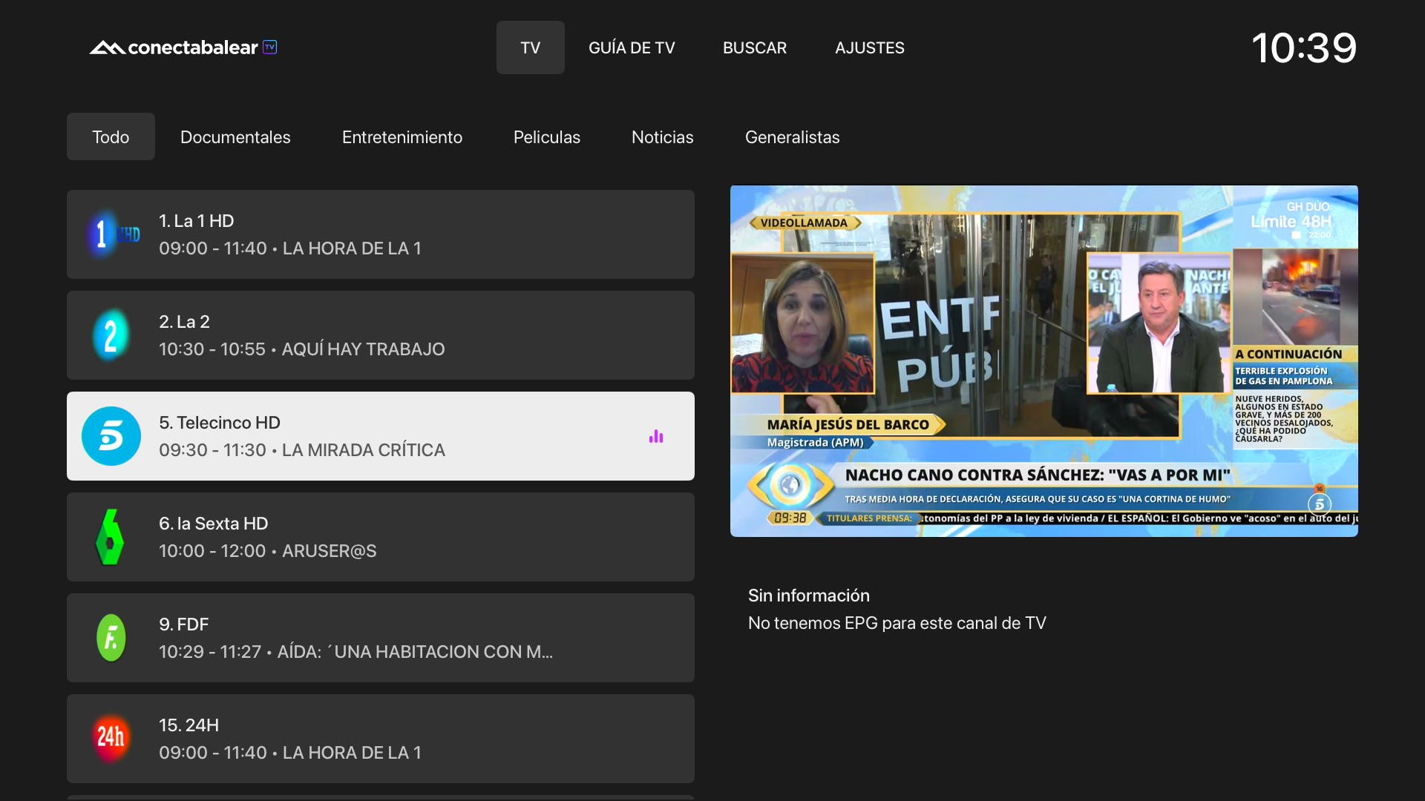The width and height of the screenshot is (1425, 801).
Task: Select 'LA HORA DE LA 1' under 24H
Action: tap(352, 753)
